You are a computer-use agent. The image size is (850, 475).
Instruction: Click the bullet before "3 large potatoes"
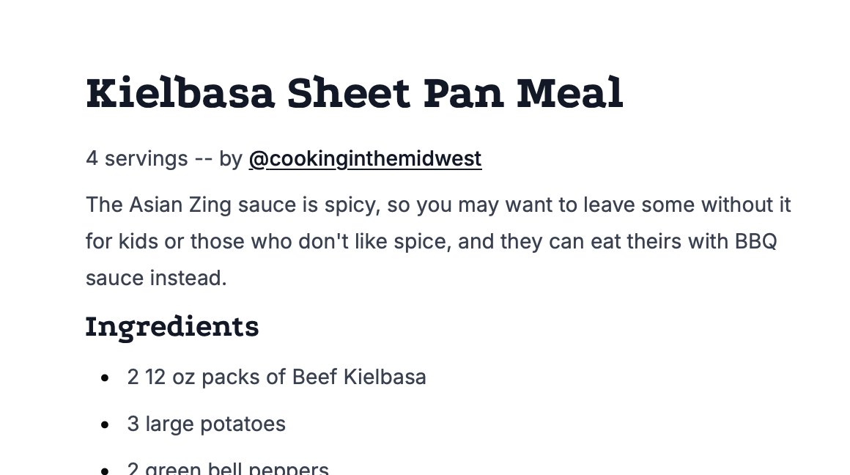click(106, 424)
